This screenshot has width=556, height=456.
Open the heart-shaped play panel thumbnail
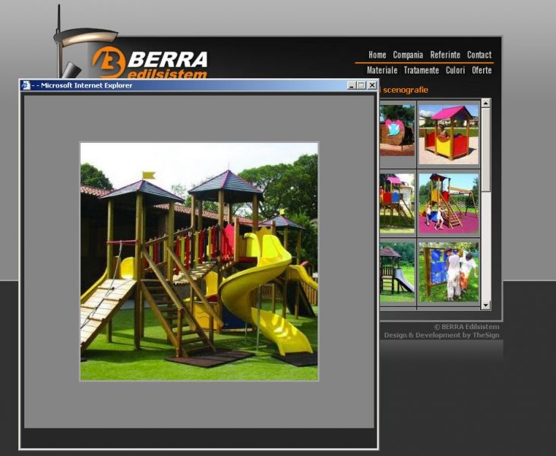tap(396, 131)
